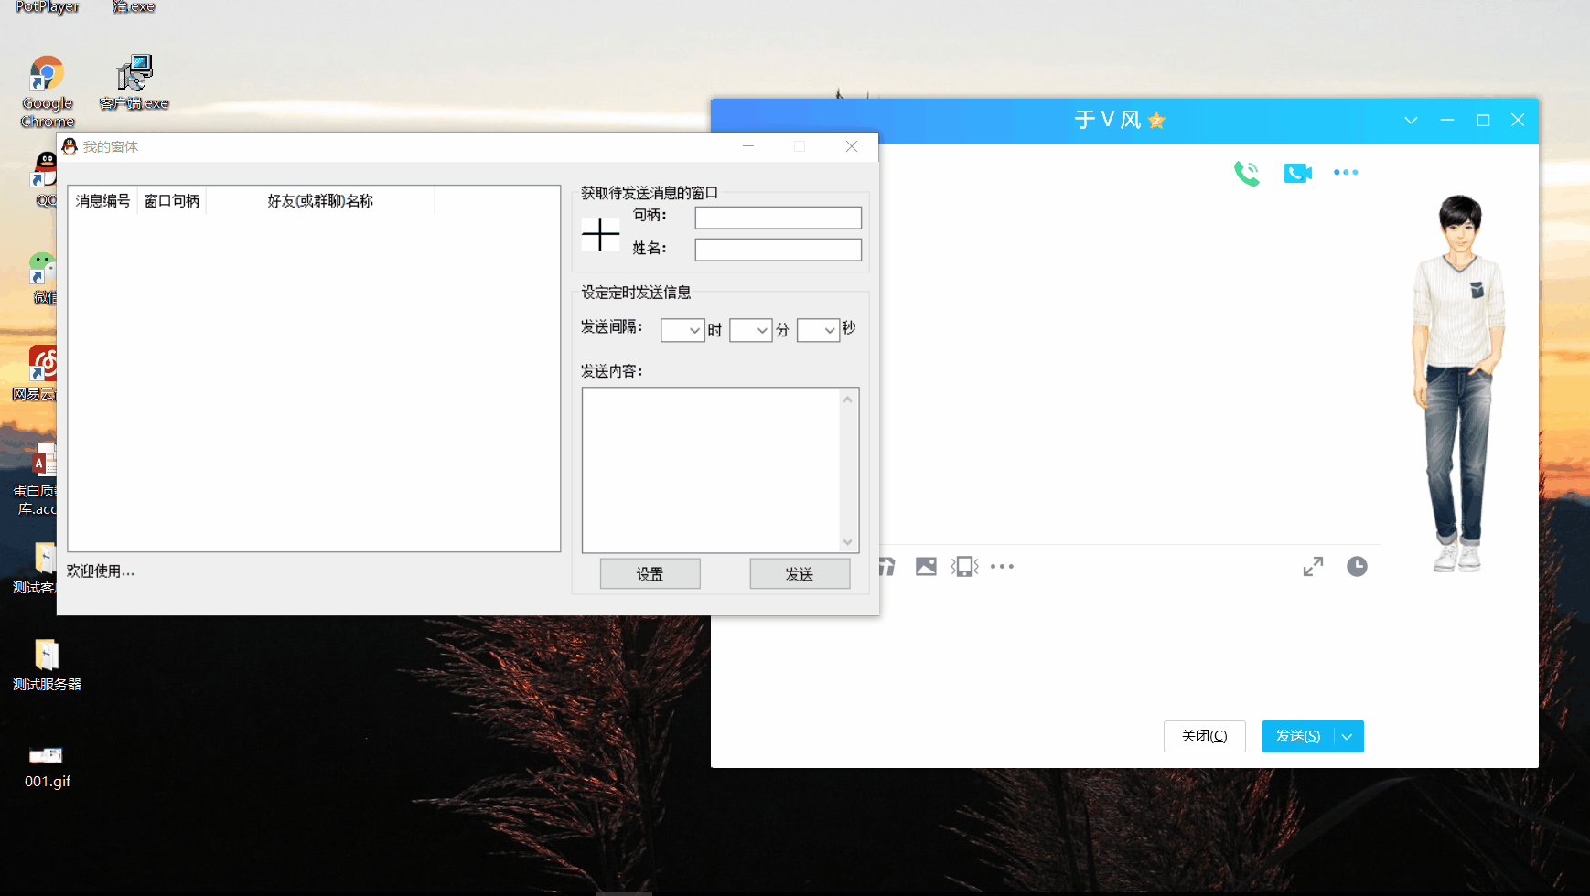Expand the chat input area with the arrows icon
The width and height of the screenshot is (1590, 896).
[1314, 566]
